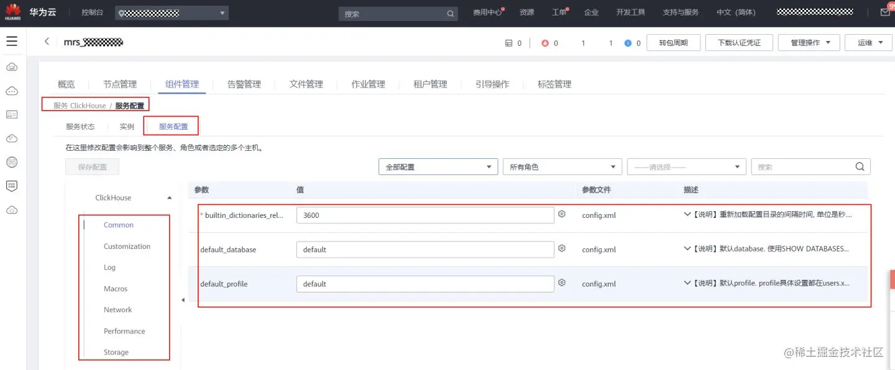
Task: Click the 服务 ClickHouse breadcrumb link
Action: click(x=80, y=106)
